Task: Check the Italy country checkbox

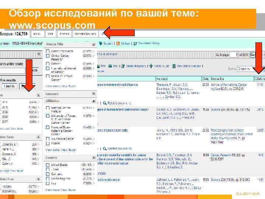Action: click(x=47, y=183)
